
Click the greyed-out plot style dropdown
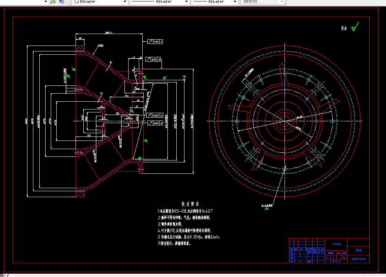pyautogui.click(x=262, y=2)
